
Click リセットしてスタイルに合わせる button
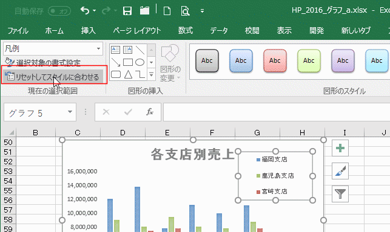(x=53, y=77)
